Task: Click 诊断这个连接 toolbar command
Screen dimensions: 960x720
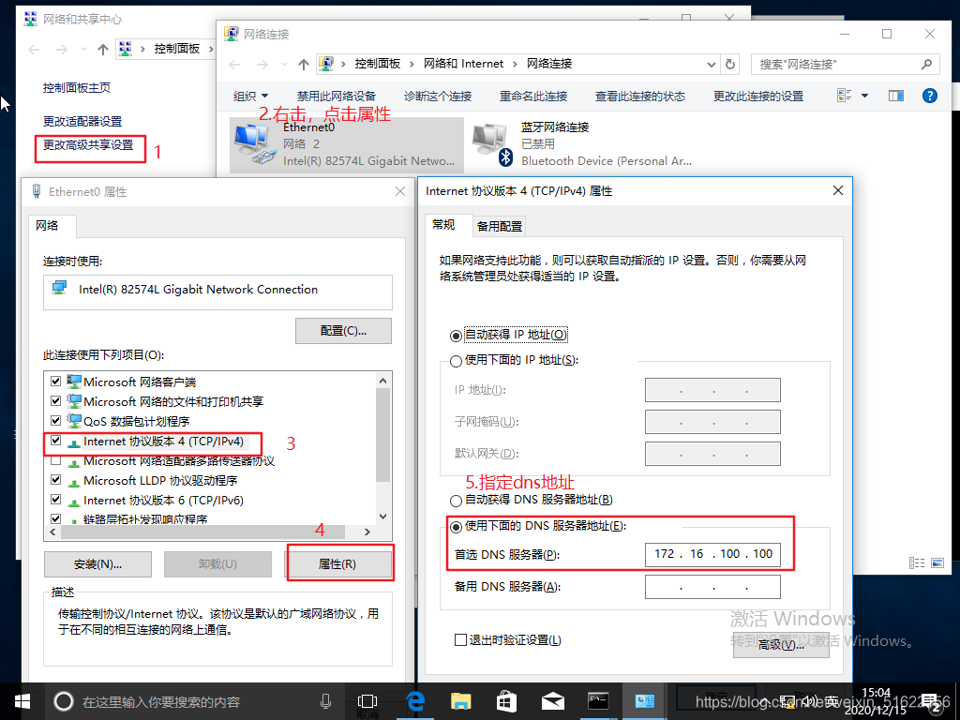Action: click(x=438, y=97)
